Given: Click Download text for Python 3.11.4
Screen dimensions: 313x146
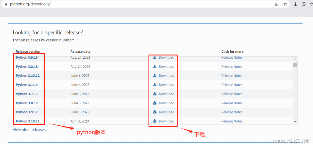Looking at the screenshot, I should (x=167, y=85).
